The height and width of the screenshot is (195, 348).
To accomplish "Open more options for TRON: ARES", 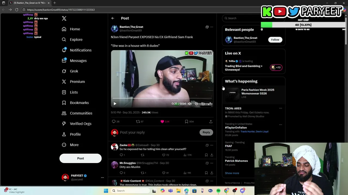I will [x=281, y=108].
